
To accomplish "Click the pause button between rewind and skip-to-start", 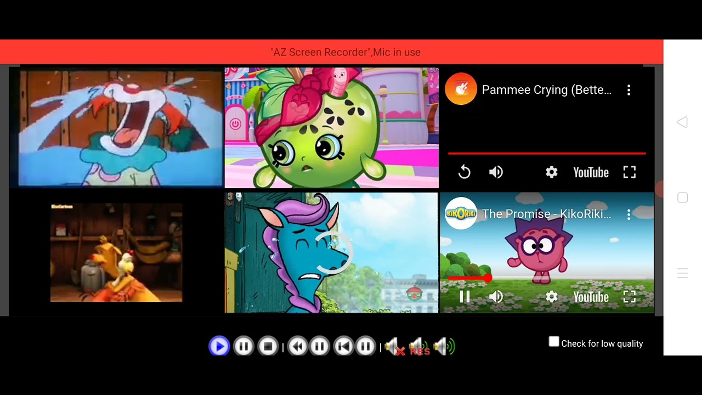I will (320, 346).
